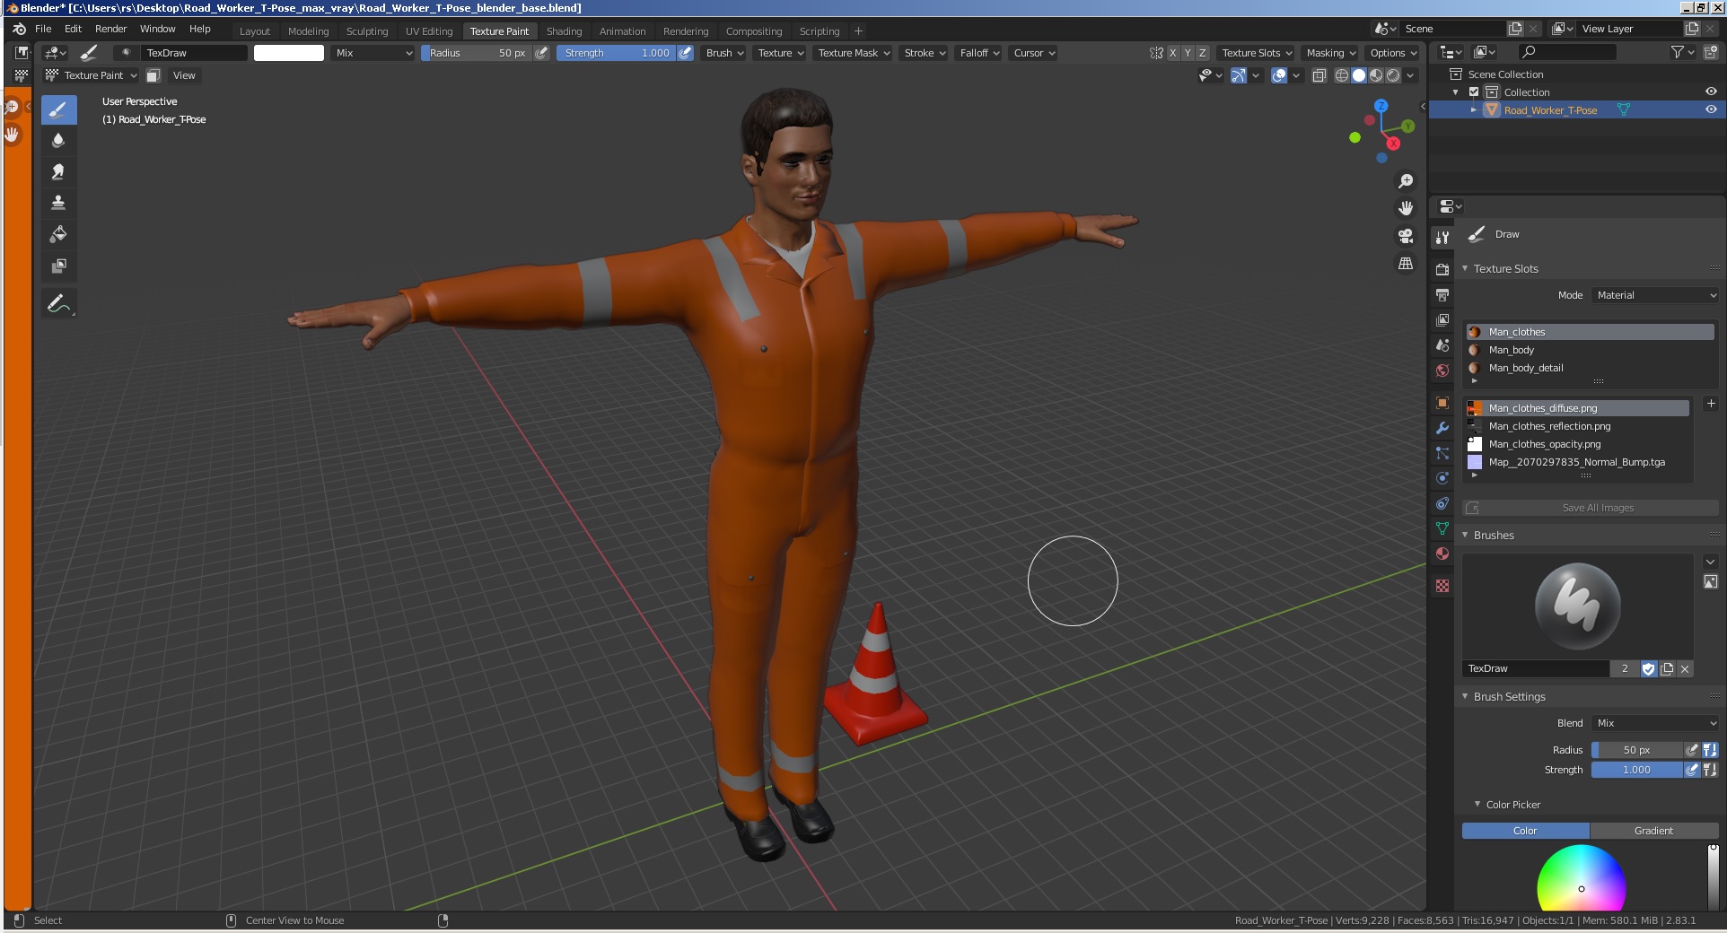
Task: Add new texture slot plus button
Action: point(1710,404)
